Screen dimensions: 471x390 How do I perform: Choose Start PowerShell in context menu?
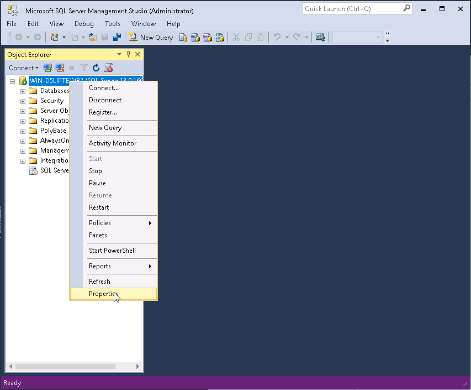coord(114,251)
